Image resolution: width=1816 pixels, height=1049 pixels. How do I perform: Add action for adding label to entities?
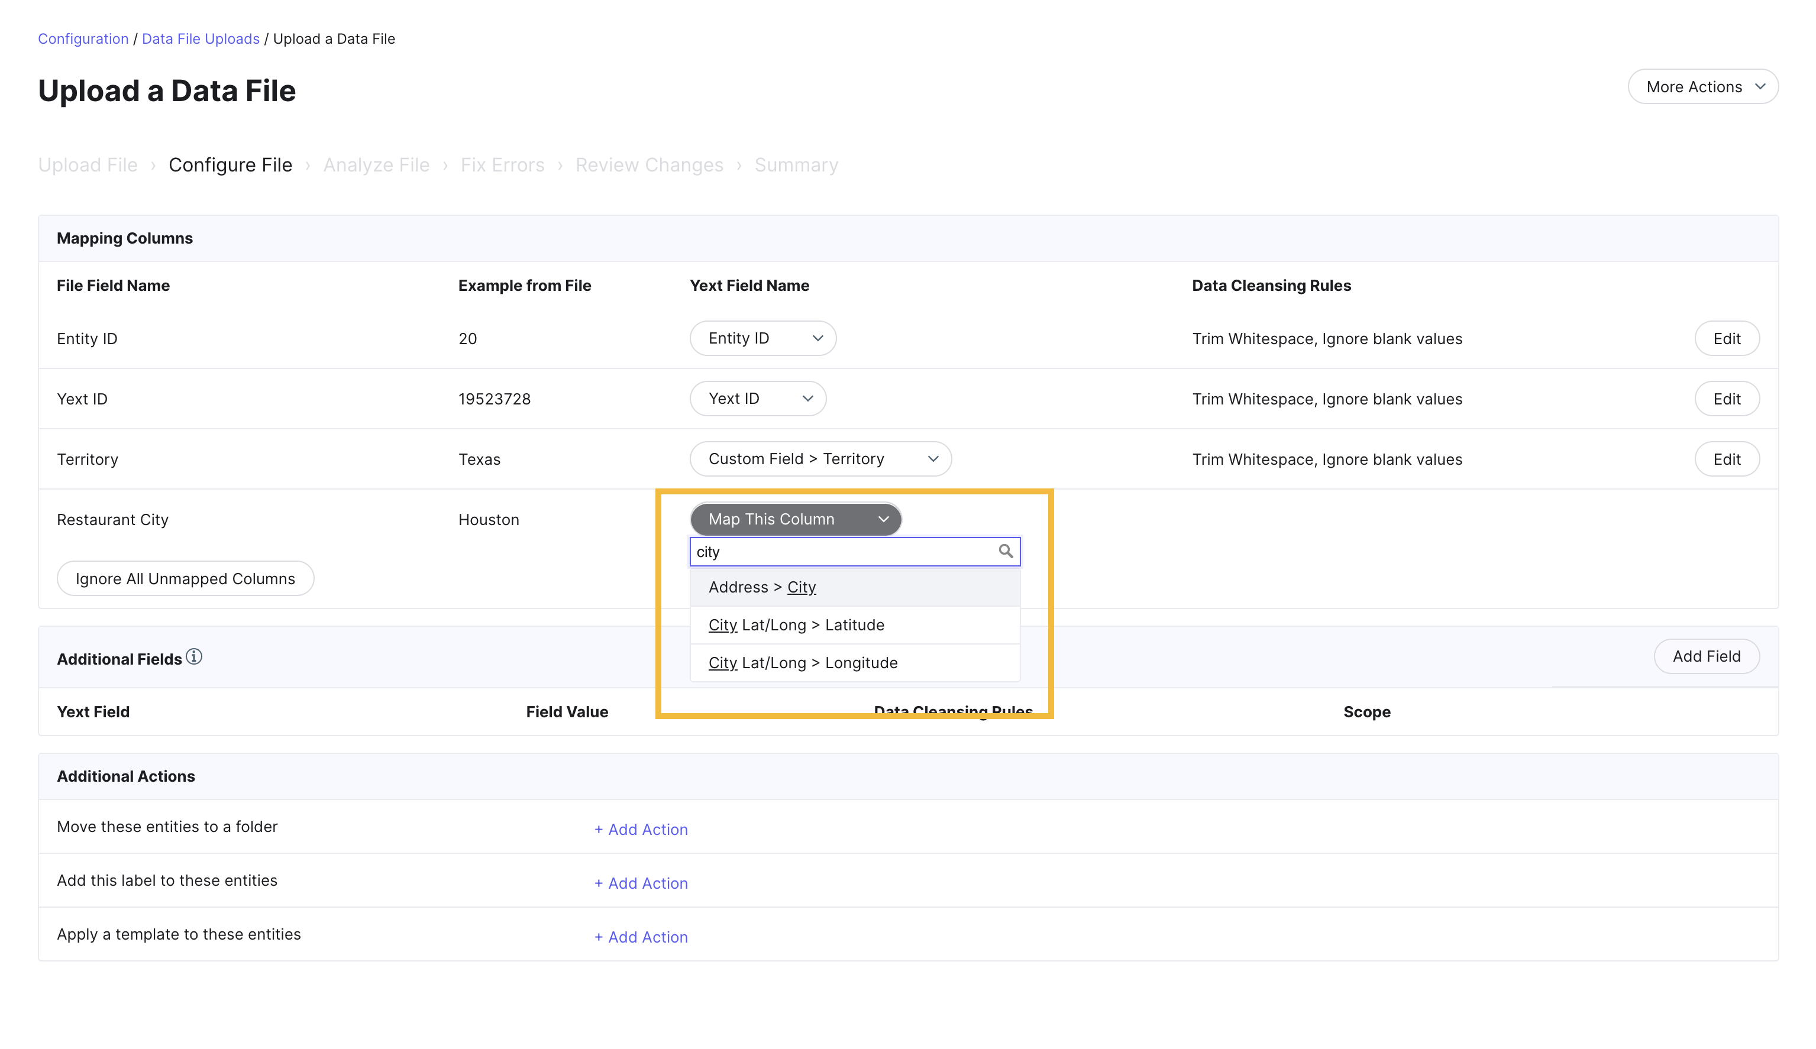point(641,883)
